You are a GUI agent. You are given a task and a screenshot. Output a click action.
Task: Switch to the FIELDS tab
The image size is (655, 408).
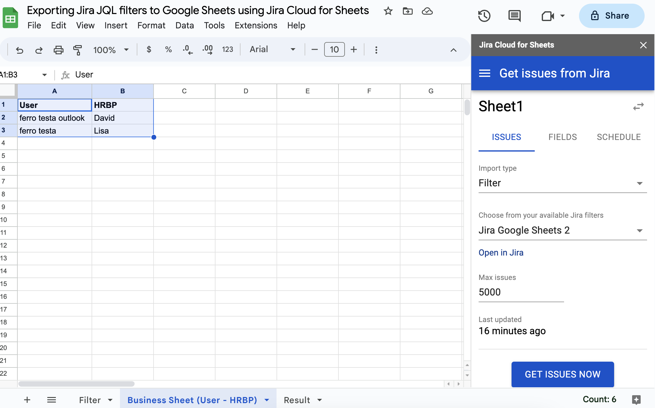click(563, 137)
